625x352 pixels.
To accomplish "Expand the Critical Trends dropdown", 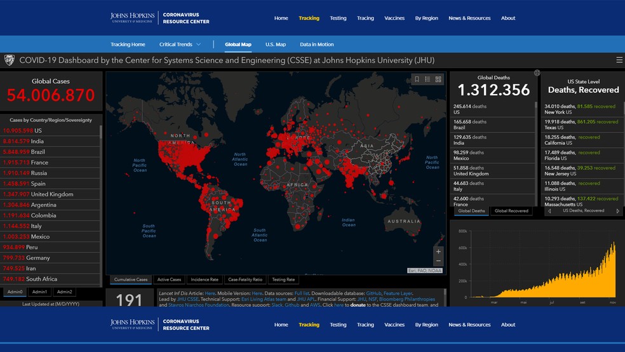I will 180,44.
